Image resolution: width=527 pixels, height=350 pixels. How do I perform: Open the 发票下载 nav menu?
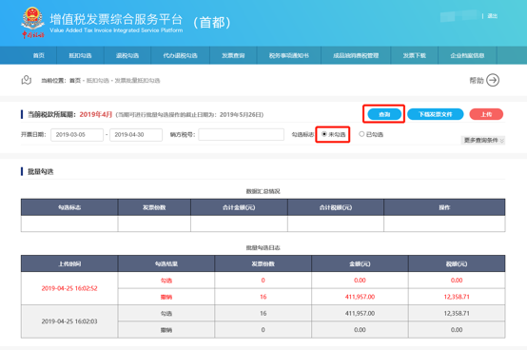tap(415, 55)
